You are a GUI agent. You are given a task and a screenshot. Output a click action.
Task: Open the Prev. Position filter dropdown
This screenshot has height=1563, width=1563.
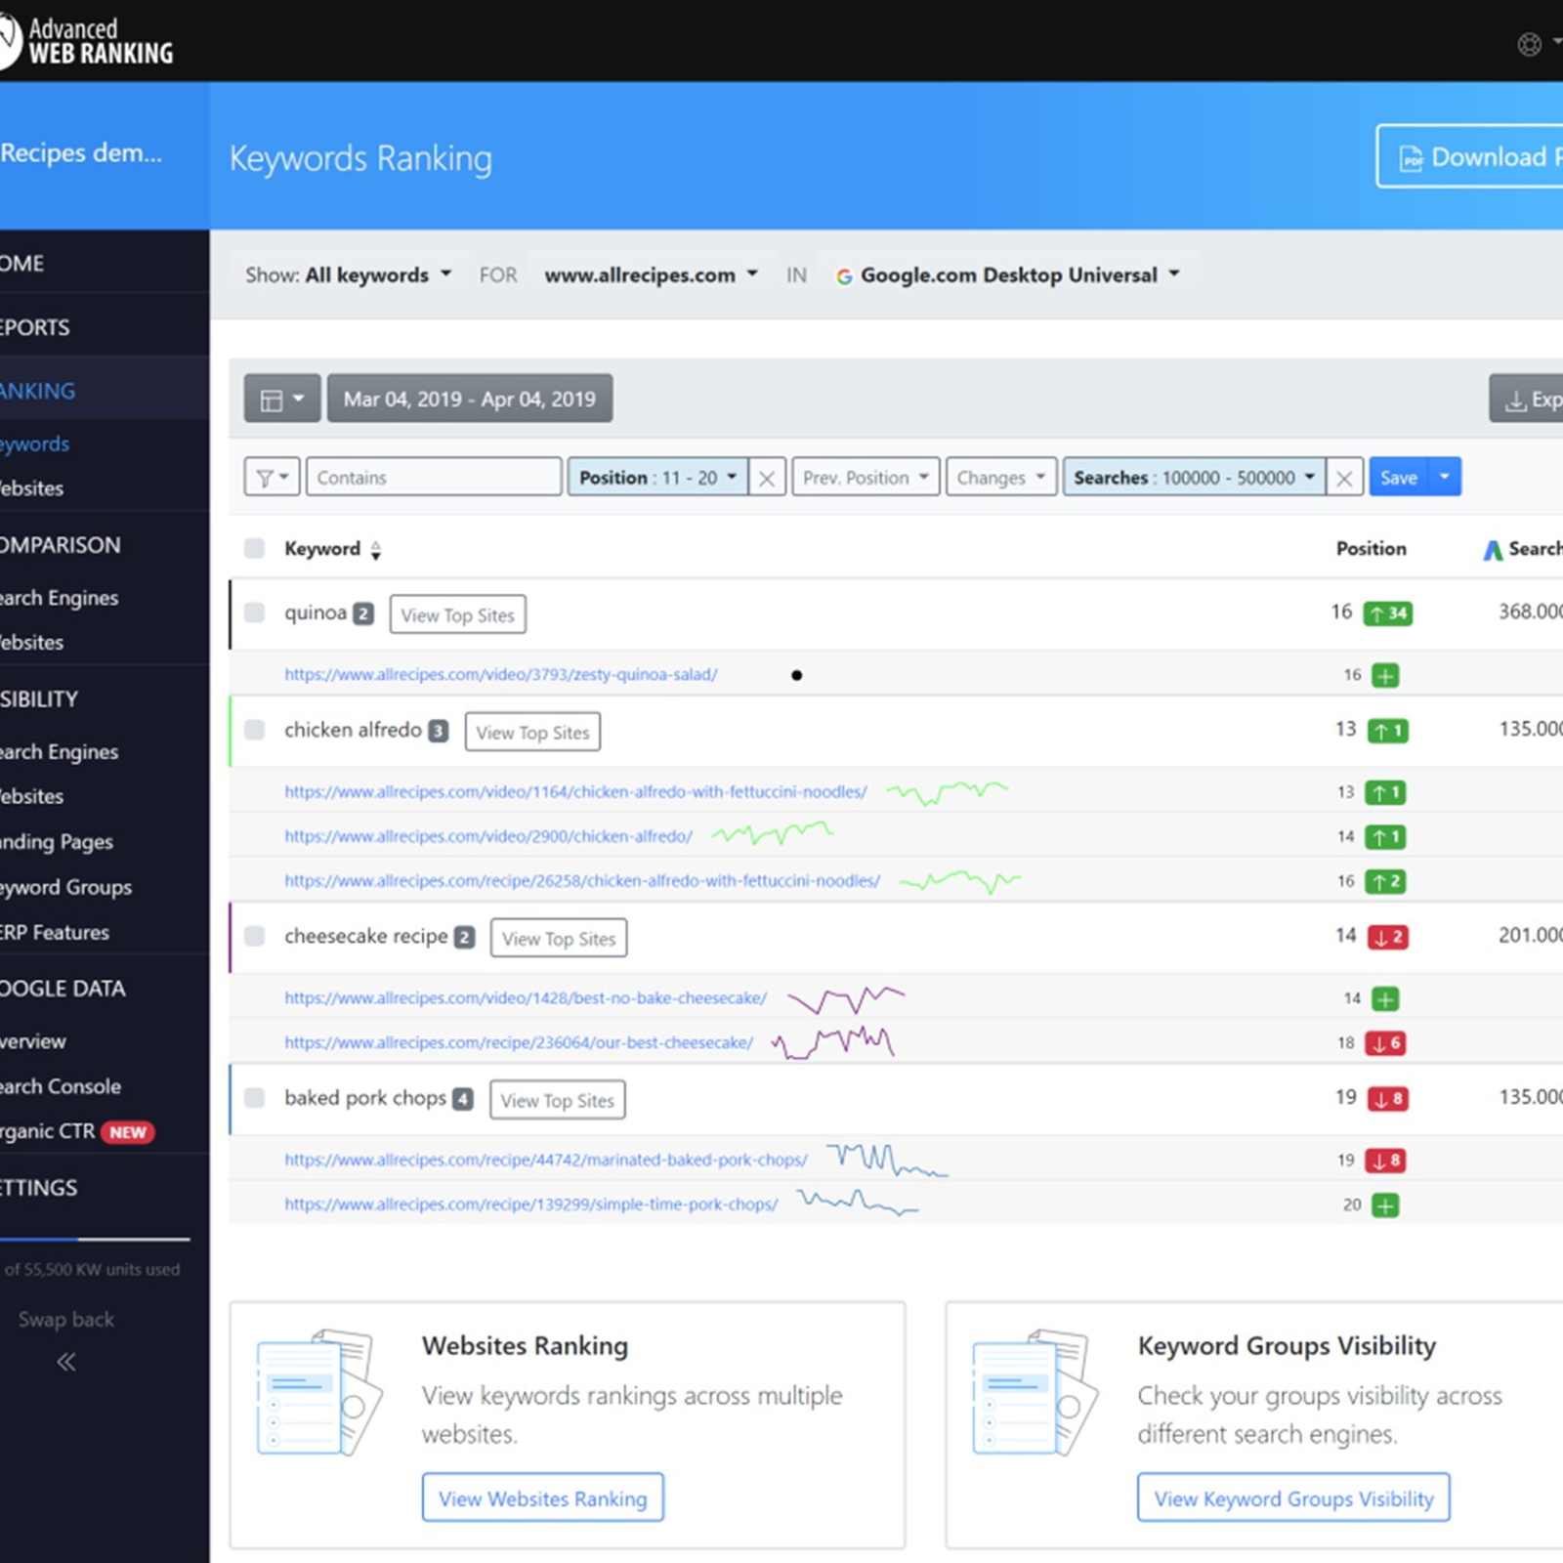click(x=865, y=477)
